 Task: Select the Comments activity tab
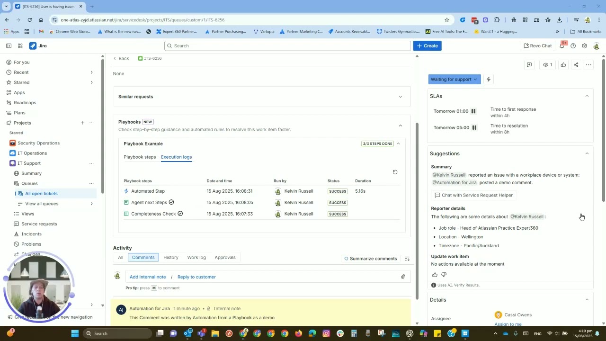coord(143,258)
